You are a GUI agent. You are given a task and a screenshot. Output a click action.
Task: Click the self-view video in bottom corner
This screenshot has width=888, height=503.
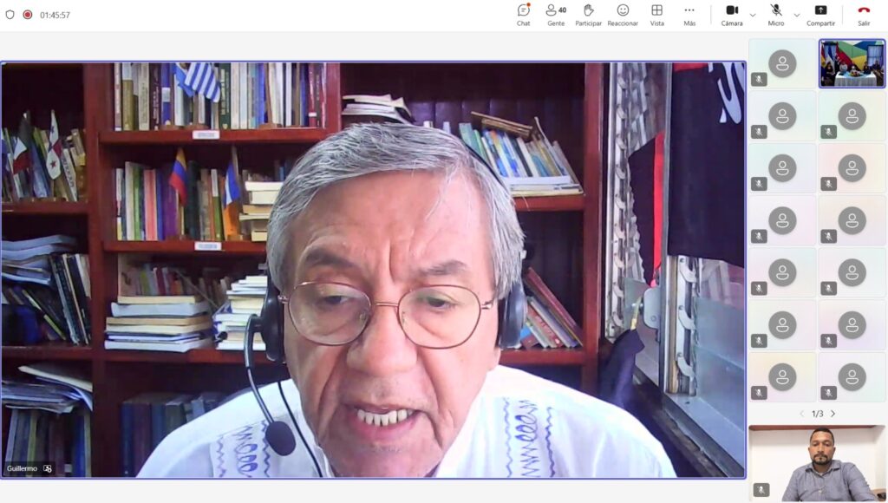817,463
